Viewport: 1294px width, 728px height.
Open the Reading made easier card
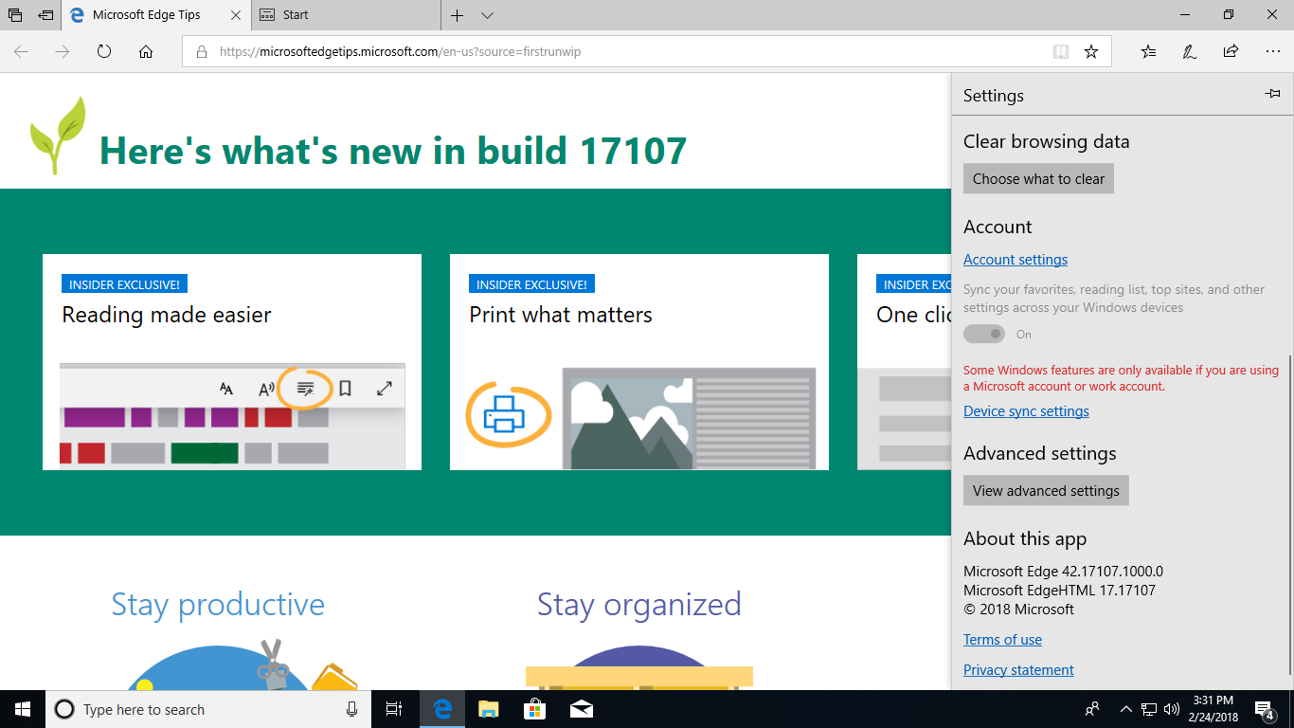pos(232,362)
